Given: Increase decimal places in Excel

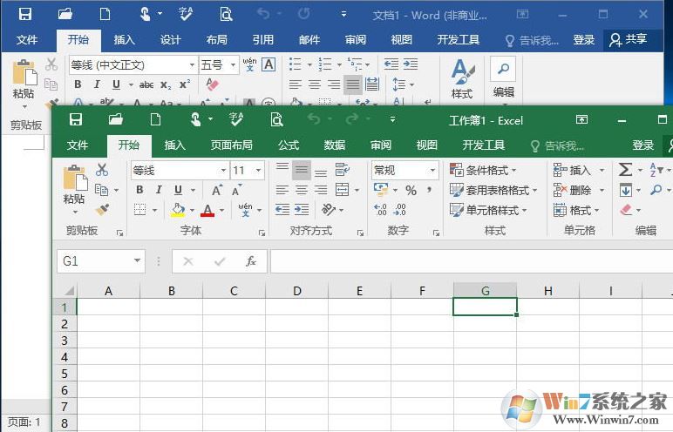Looking at the screenshot, I should (380, 210).
